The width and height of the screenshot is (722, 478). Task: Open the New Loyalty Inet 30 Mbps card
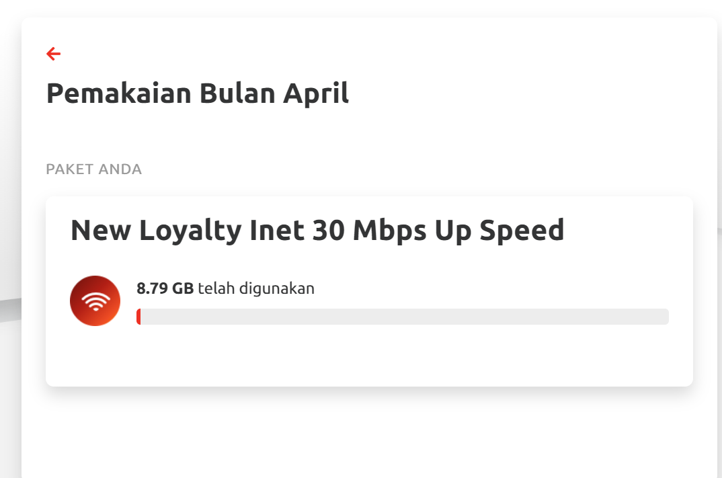(369, 290)
